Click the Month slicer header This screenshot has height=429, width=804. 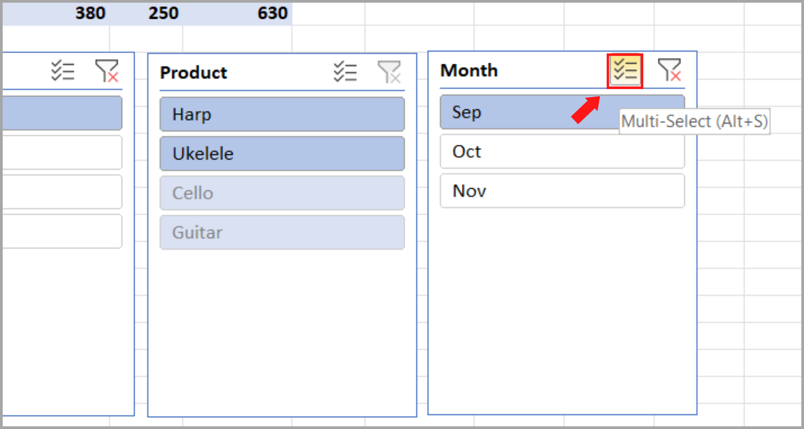click(x=469, y=70)
